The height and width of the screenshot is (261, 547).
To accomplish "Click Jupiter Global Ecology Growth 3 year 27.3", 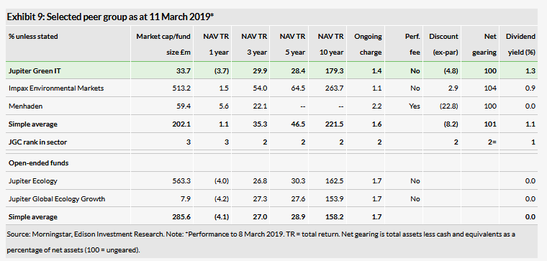I will (x=260, y=199).
